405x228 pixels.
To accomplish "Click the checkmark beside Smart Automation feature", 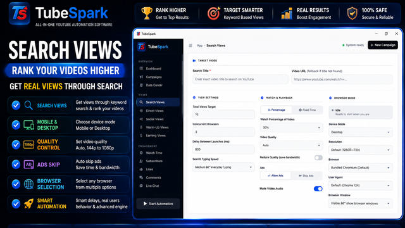I will 16,204.
